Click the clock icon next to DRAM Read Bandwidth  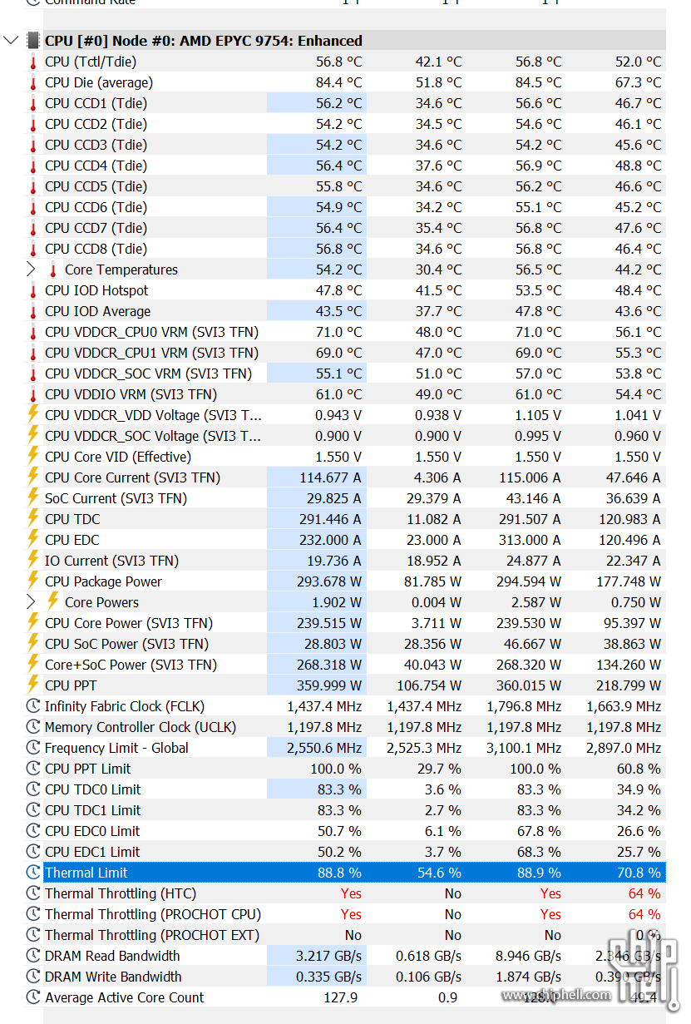[x=32, y=956]
